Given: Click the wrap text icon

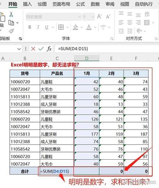Looking at the screenshot, I should 147,14.
